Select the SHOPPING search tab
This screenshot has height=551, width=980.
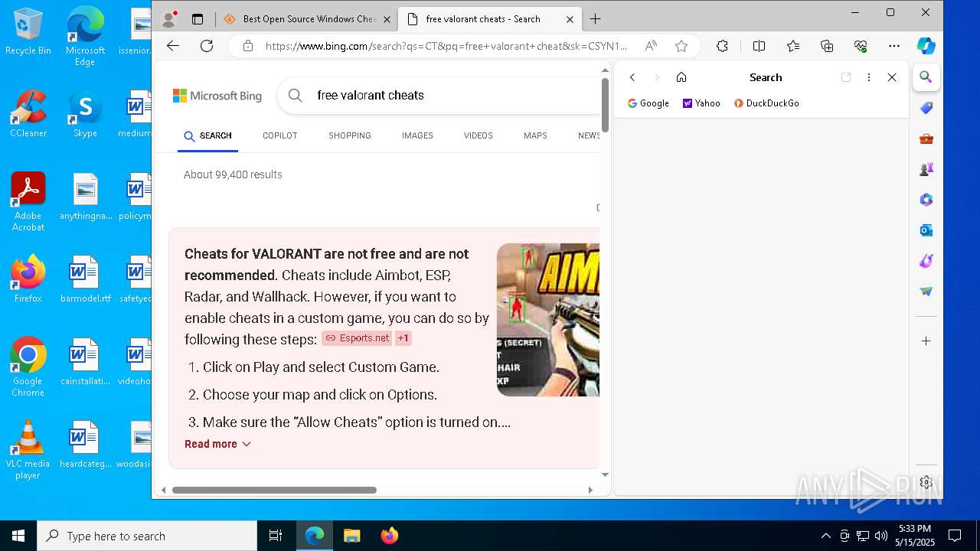[350, 135]
